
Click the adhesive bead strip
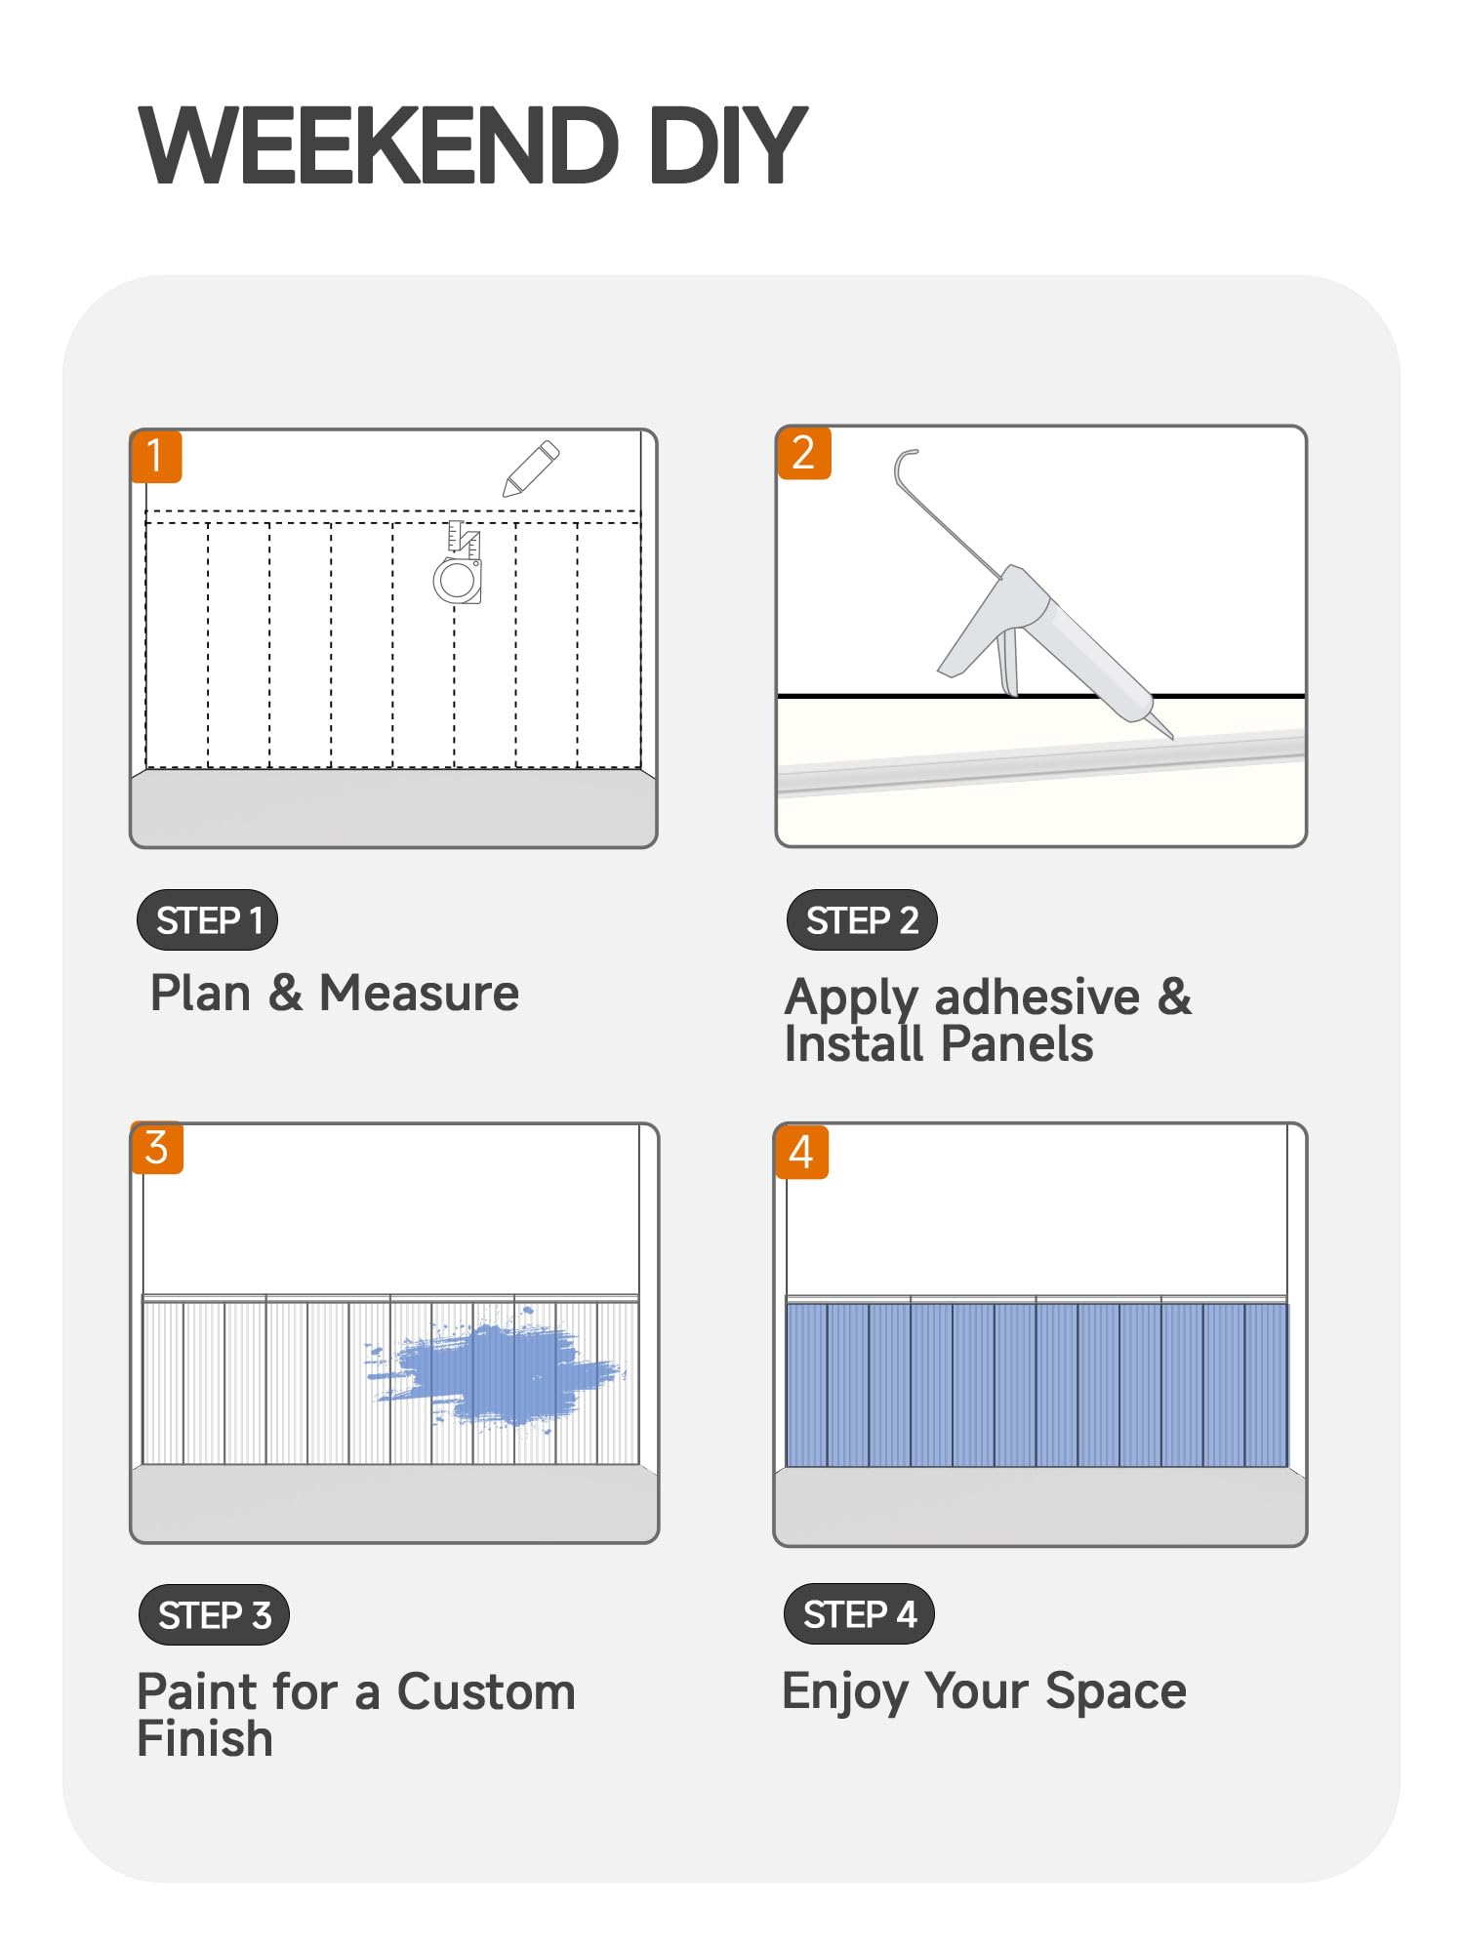[1041, 763]
